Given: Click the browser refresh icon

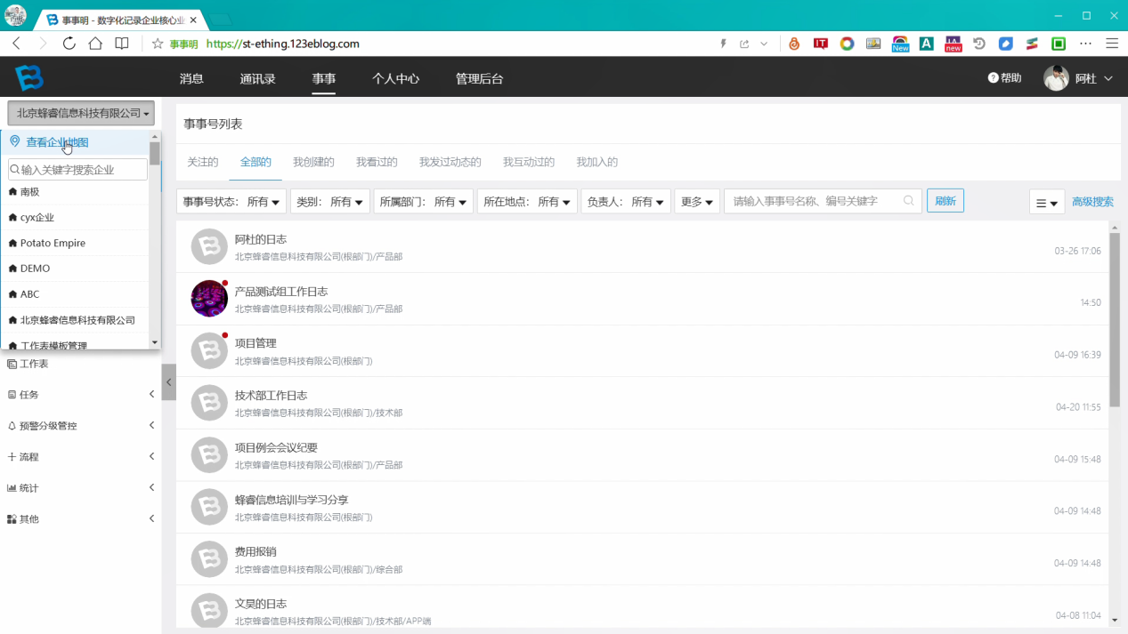Looking at the screenshot, I should 69,44.
